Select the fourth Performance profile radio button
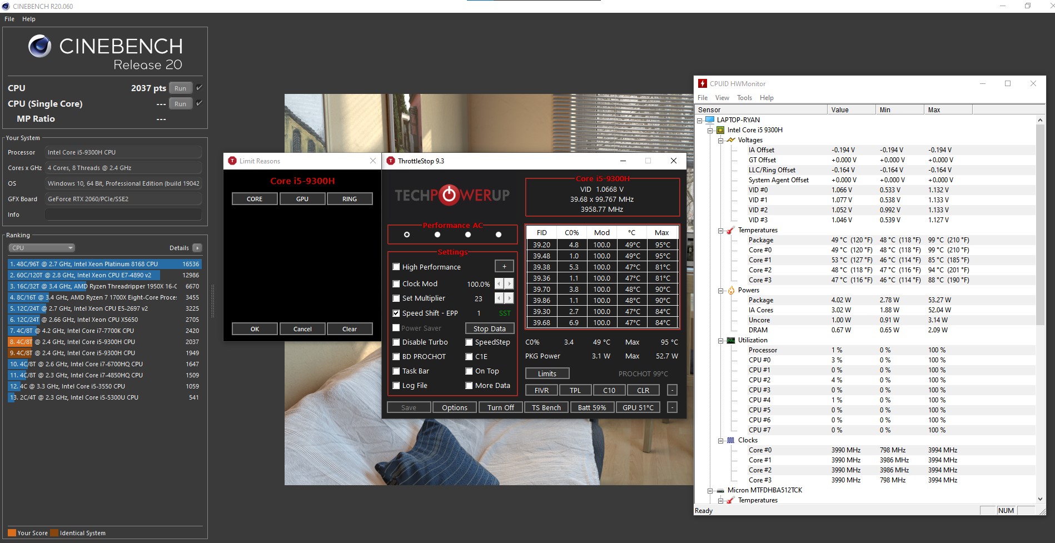The width and height of the screenshot is (1055, 543). (x=499, y=235)
